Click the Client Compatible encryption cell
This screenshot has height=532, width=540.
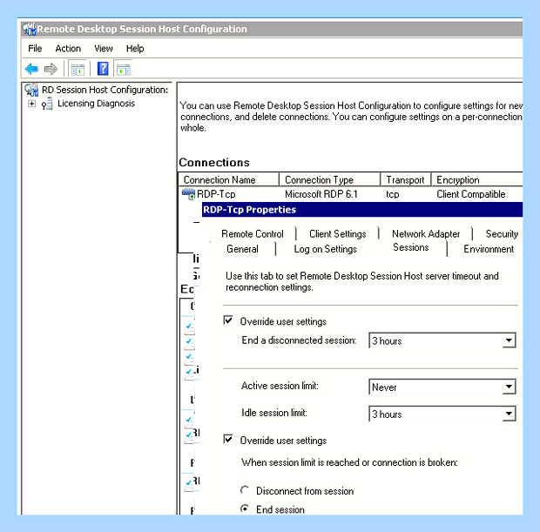[x=471, y=194]
